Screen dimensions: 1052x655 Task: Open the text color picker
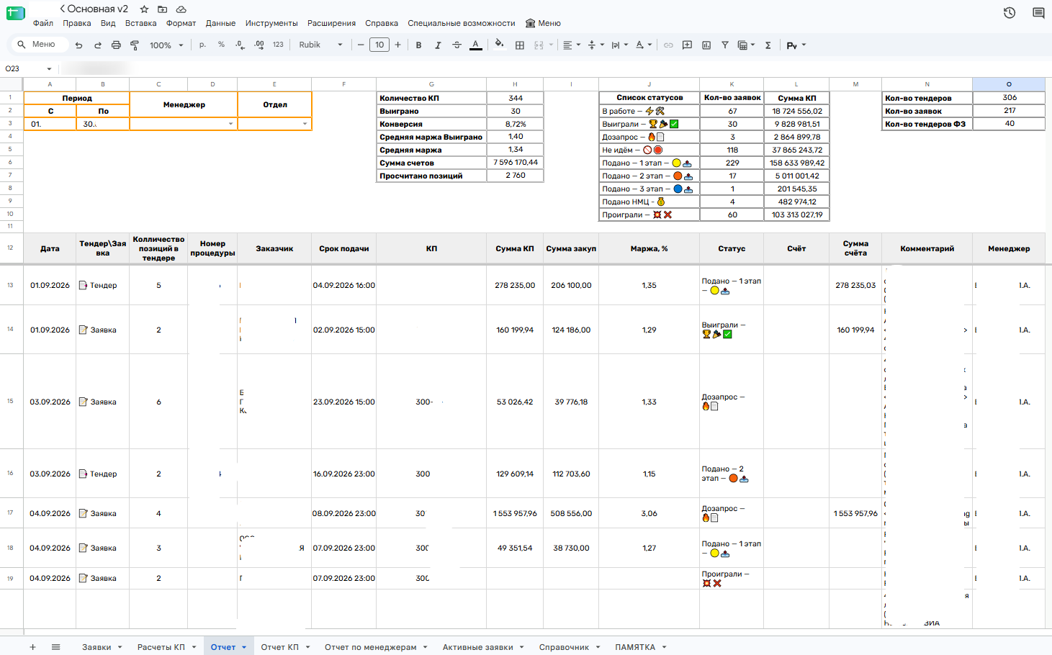click(x=475, y=45)
